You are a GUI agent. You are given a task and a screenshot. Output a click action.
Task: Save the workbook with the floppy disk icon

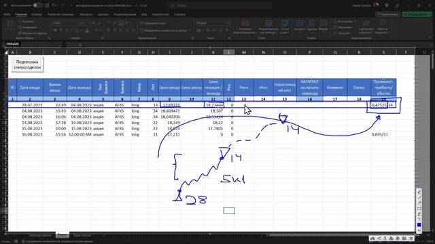pyautogui.click(x=47, y=5)
